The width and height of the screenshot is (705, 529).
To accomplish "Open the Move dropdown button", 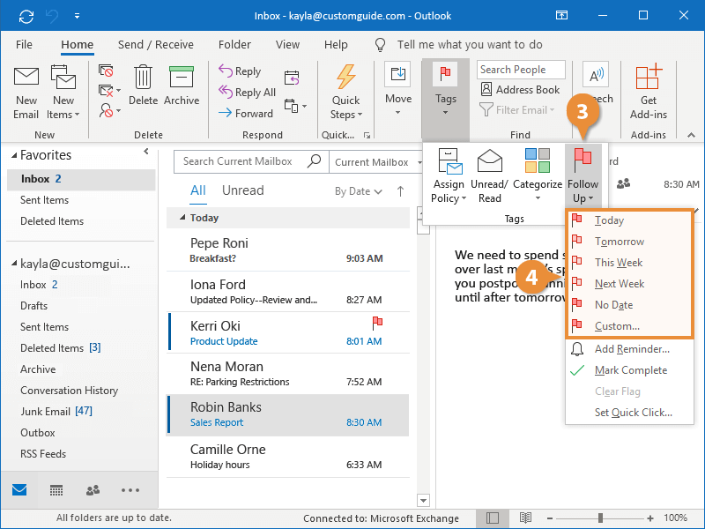I will [398, 89].
